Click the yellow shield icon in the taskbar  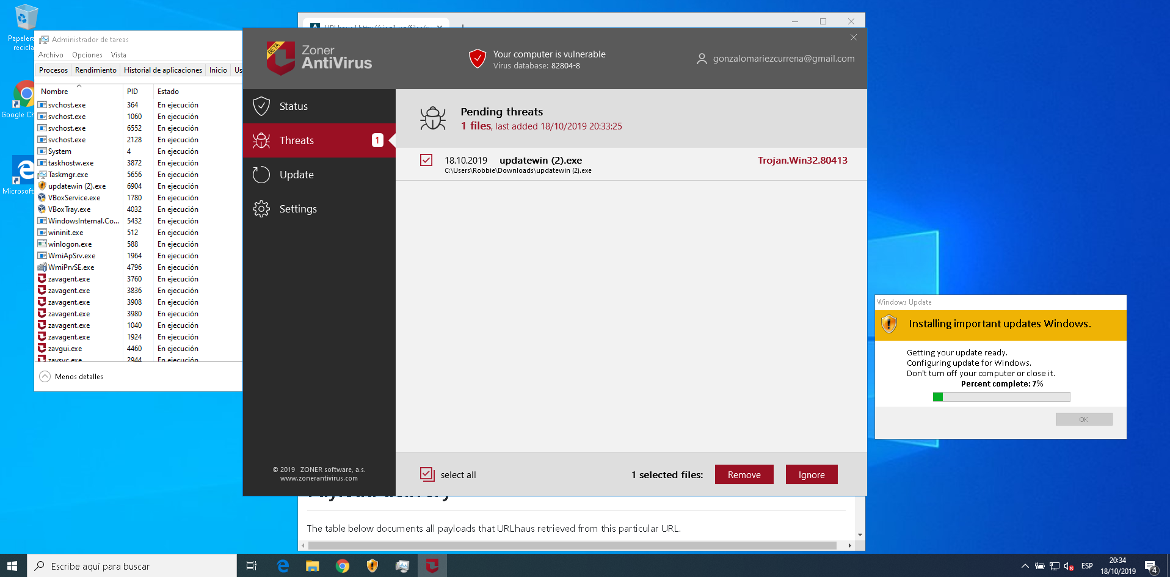(372, 566)
